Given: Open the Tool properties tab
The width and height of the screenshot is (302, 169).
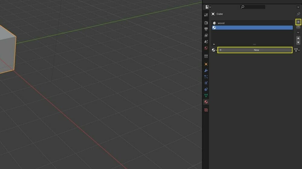Looking at the screenshot, I should [206, 15].
